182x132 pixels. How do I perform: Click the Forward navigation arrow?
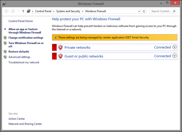pyautogui.click(x=13, y=11)
